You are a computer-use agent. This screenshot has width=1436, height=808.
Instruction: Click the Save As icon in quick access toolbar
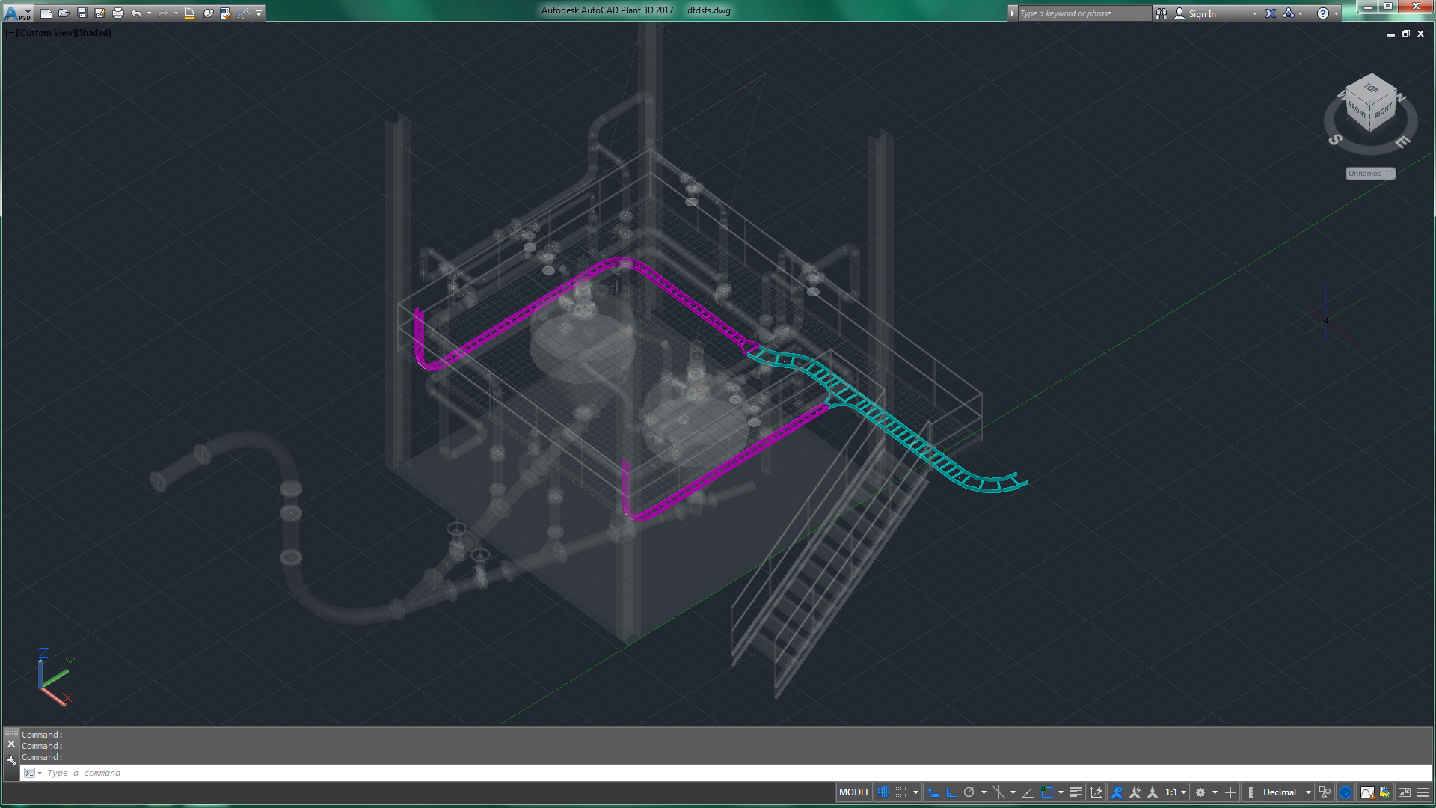coord(99,13)
